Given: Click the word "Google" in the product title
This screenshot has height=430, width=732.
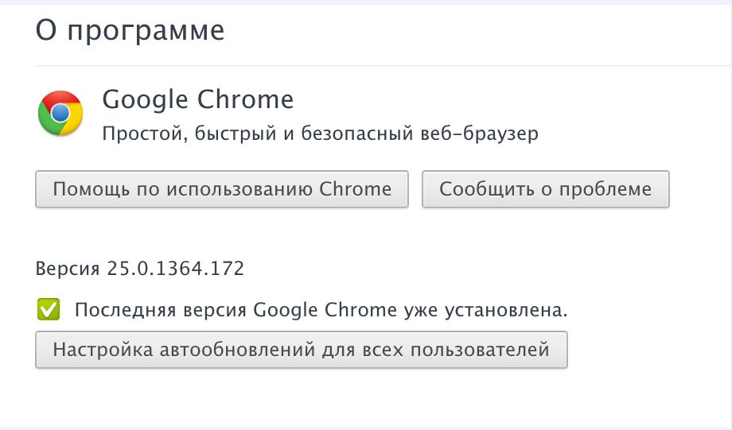Looking at the screenshot, I should (x=144, y=100).
